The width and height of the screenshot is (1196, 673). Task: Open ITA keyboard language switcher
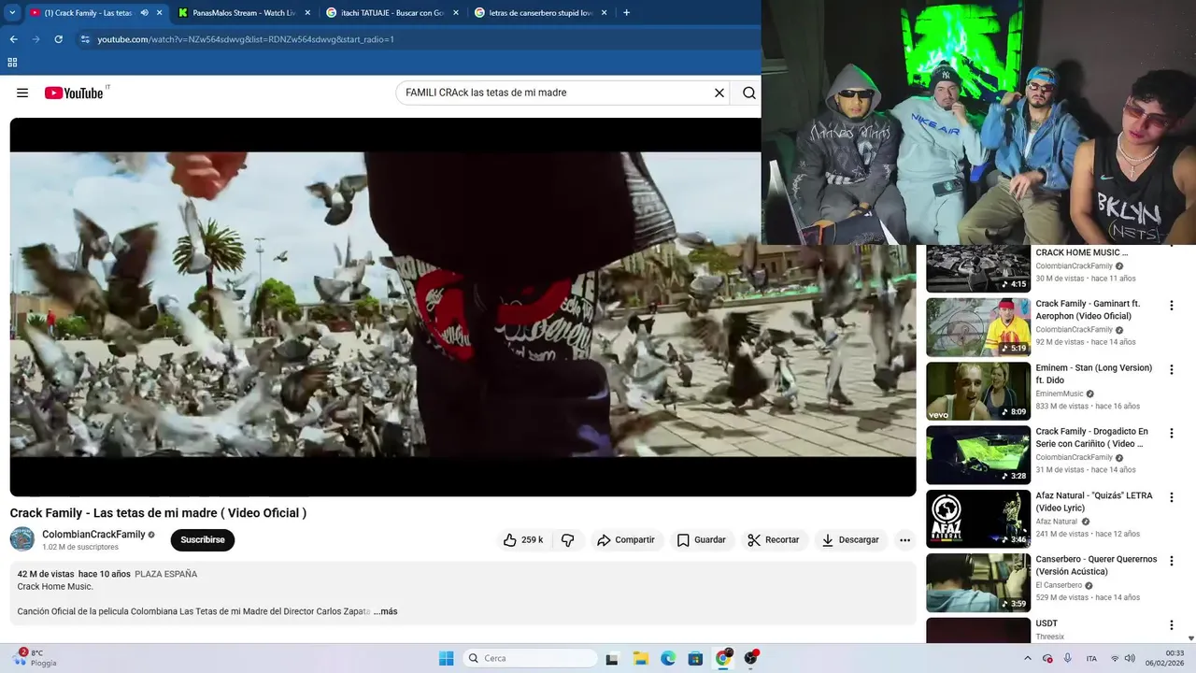[1091, 658]
